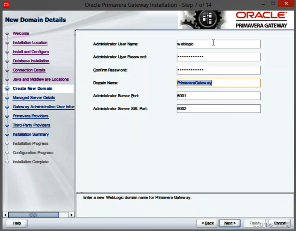Click the Welcome step bullet marker
Viewport: 296px width, 231px height.
pos(7,34)
